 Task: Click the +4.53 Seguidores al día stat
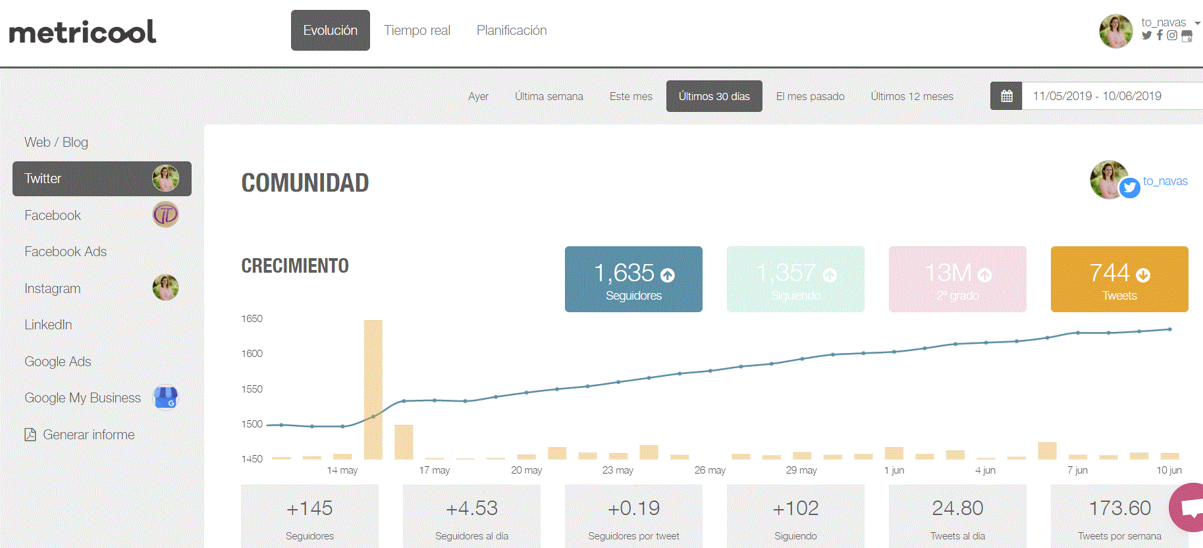point(471,516)
